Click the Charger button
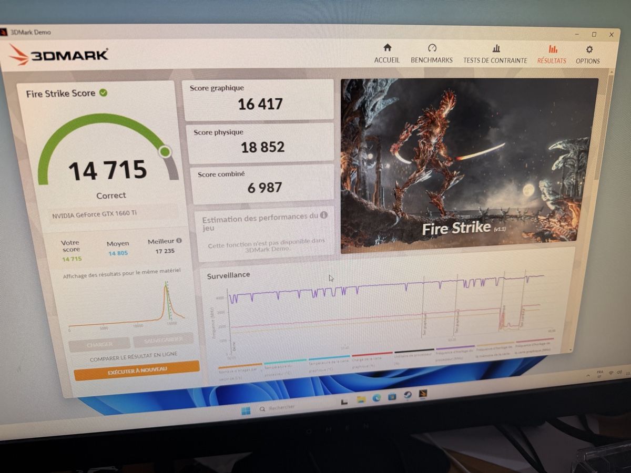Screen dimensions: 631x473 tap(99, 344)
